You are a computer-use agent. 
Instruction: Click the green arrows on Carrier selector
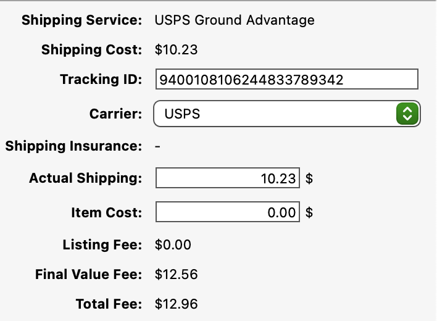coord(407,114)
